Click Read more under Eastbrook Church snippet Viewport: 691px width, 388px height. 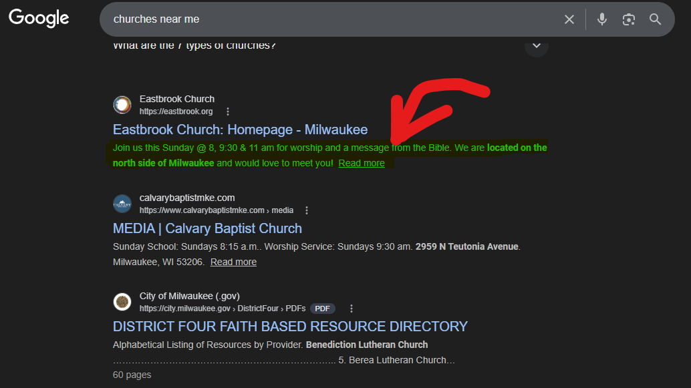[362, 163]
